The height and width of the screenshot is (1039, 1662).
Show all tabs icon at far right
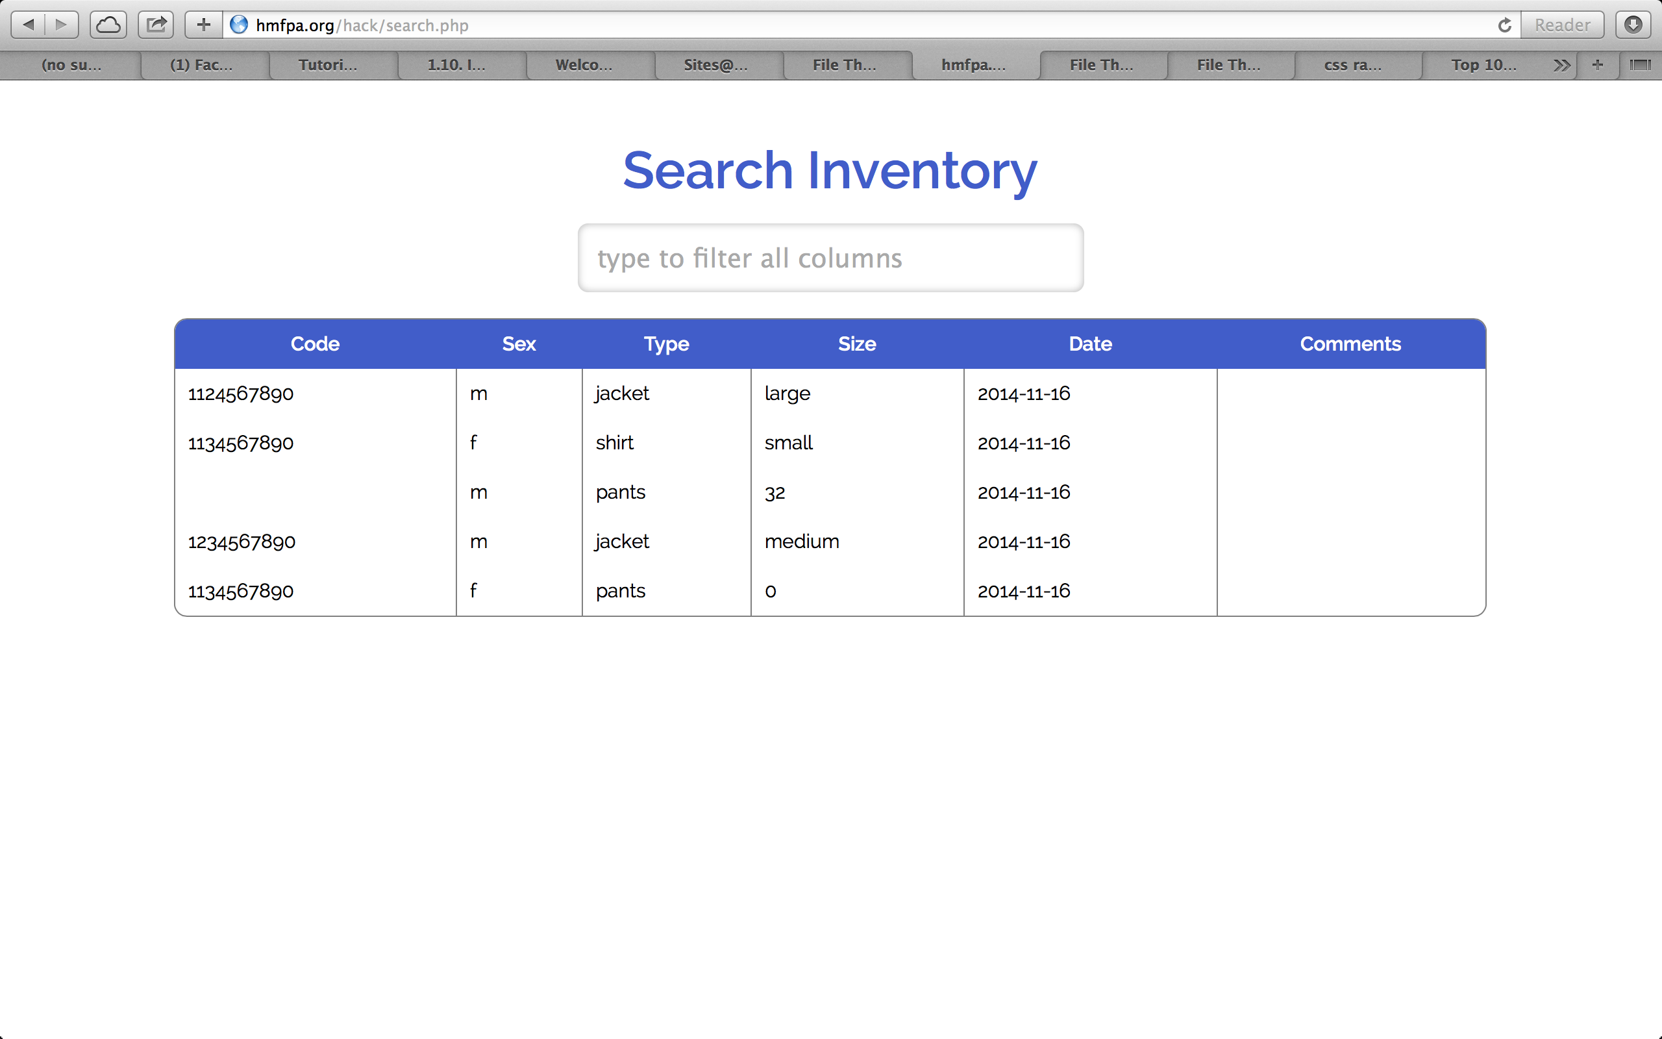click(x=1639, y=64)
